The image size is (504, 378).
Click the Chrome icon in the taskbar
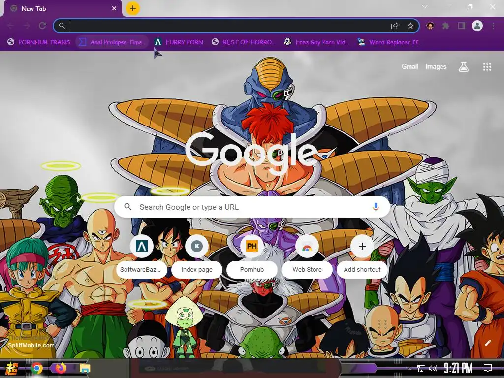(x=37, y=368)
